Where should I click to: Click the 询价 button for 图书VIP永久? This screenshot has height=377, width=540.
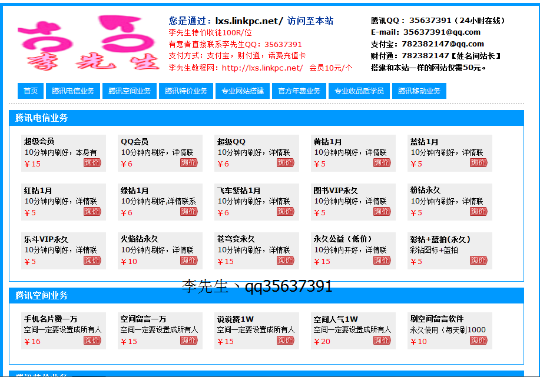click(382, 212)
